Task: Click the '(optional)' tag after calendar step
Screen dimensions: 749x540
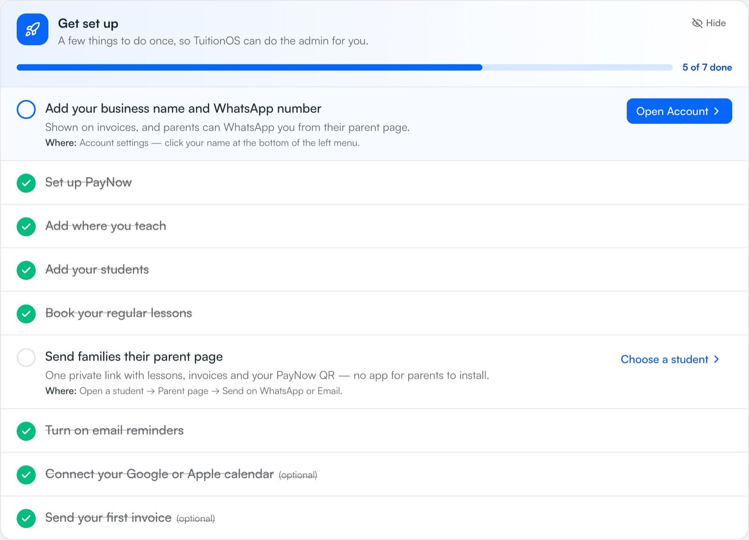Action: pos(298,475)
